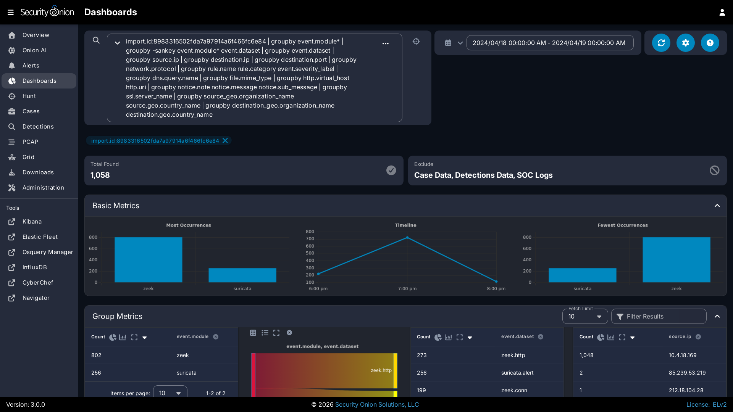Click the zeek bar in Most Occurrences
Image resolution: width=733 pixels, height=412 pixels.
(x=148, y=260)
